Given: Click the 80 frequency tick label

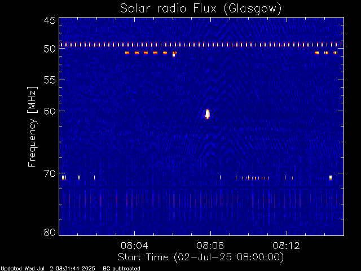Looking at the screenshot, I should [50, 232].
